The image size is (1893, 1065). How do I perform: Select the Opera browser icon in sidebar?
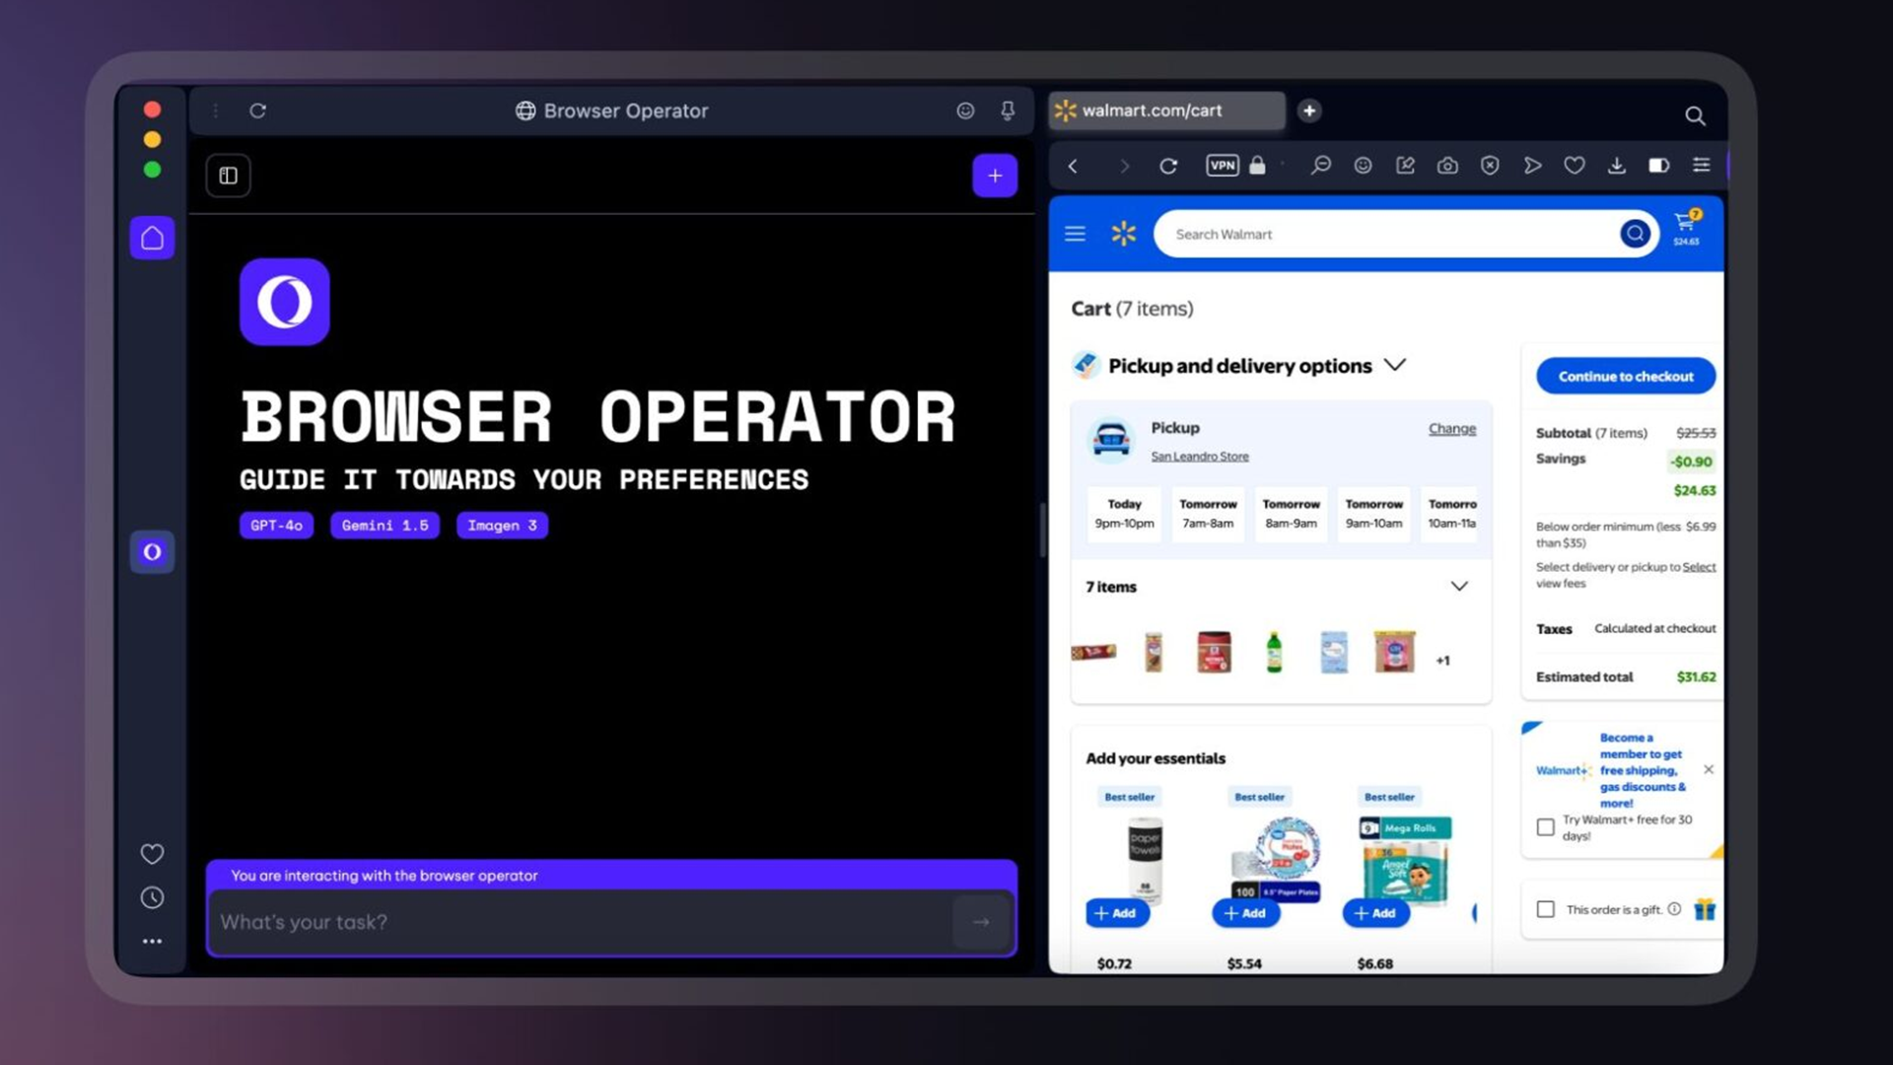click(x=152, y=552)
